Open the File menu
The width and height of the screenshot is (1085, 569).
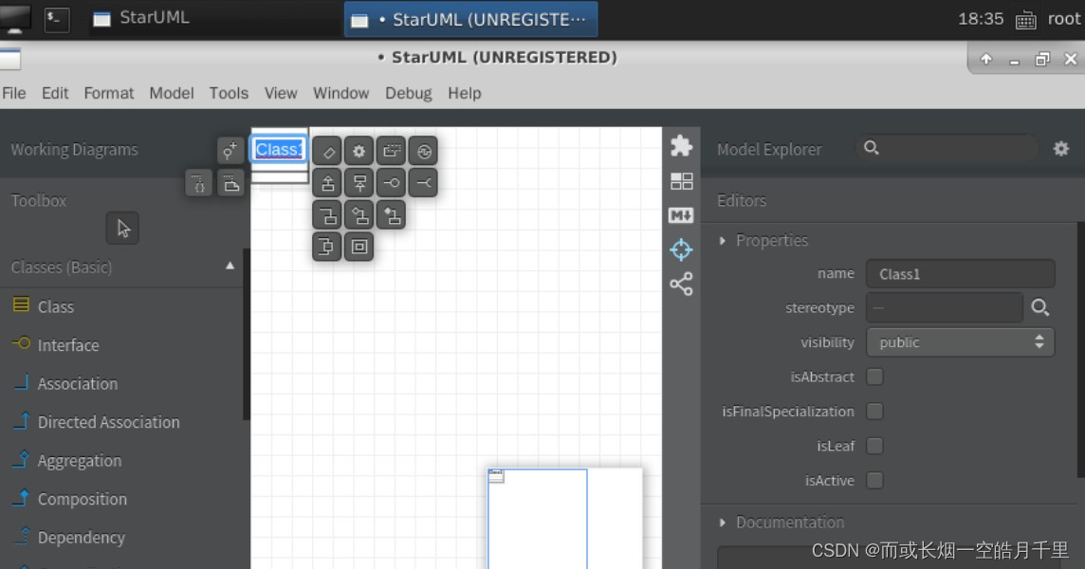(x=14, y=93)
